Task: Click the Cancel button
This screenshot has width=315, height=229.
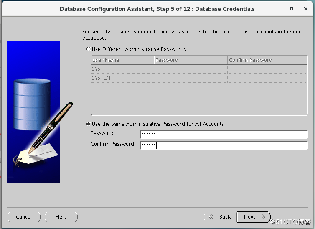Action: tap(24, 217)
